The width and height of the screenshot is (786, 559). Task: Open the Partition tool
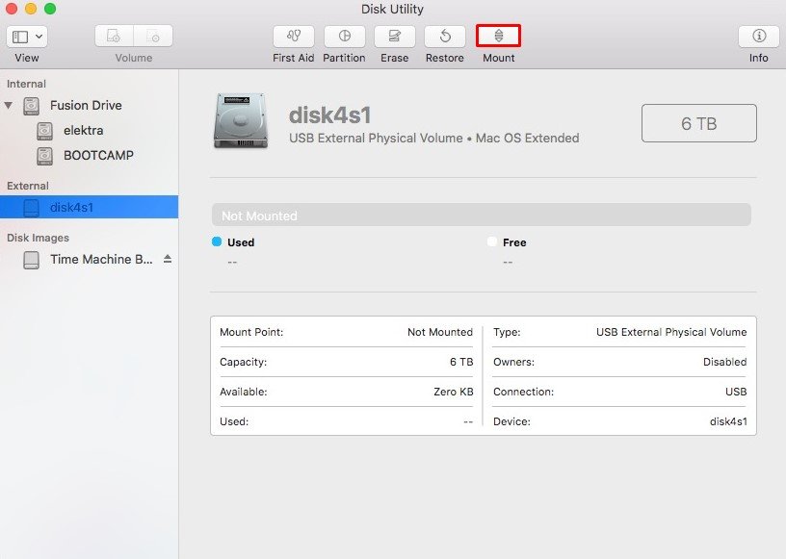coord(344,37)
